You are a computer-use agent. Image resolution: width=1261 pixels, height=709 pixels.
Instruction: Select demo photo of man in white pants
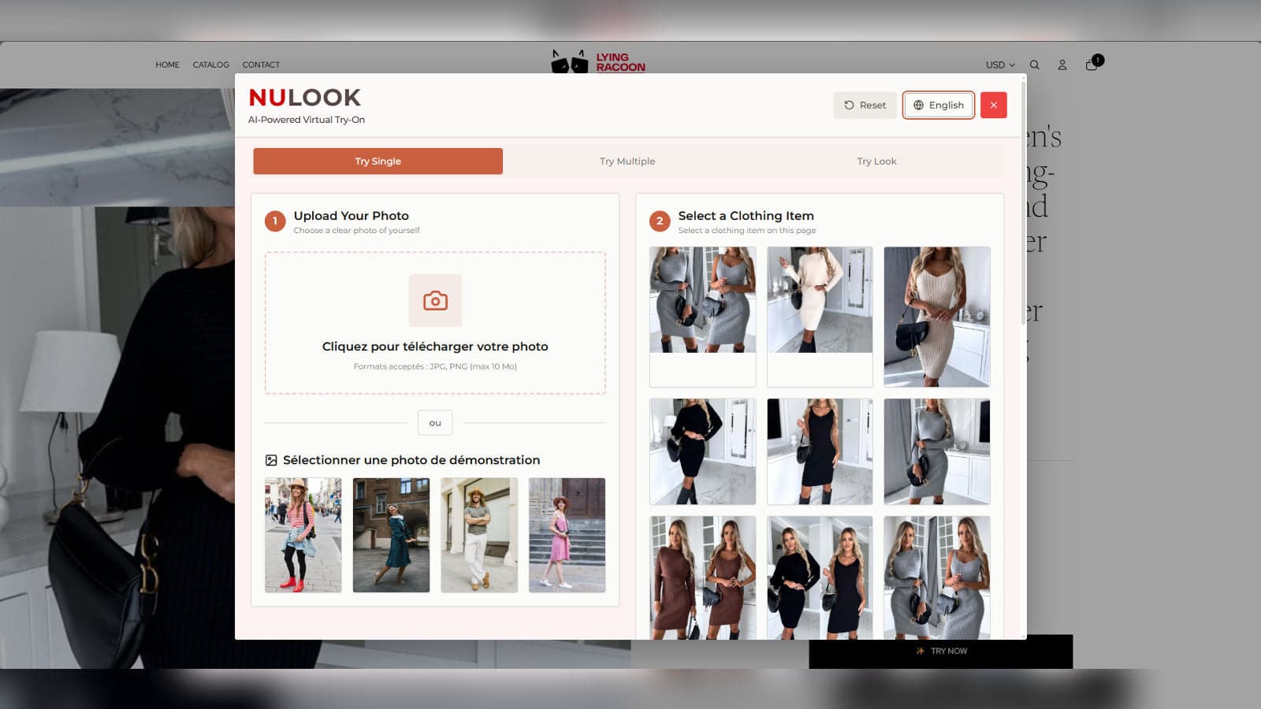coord(479,535)
